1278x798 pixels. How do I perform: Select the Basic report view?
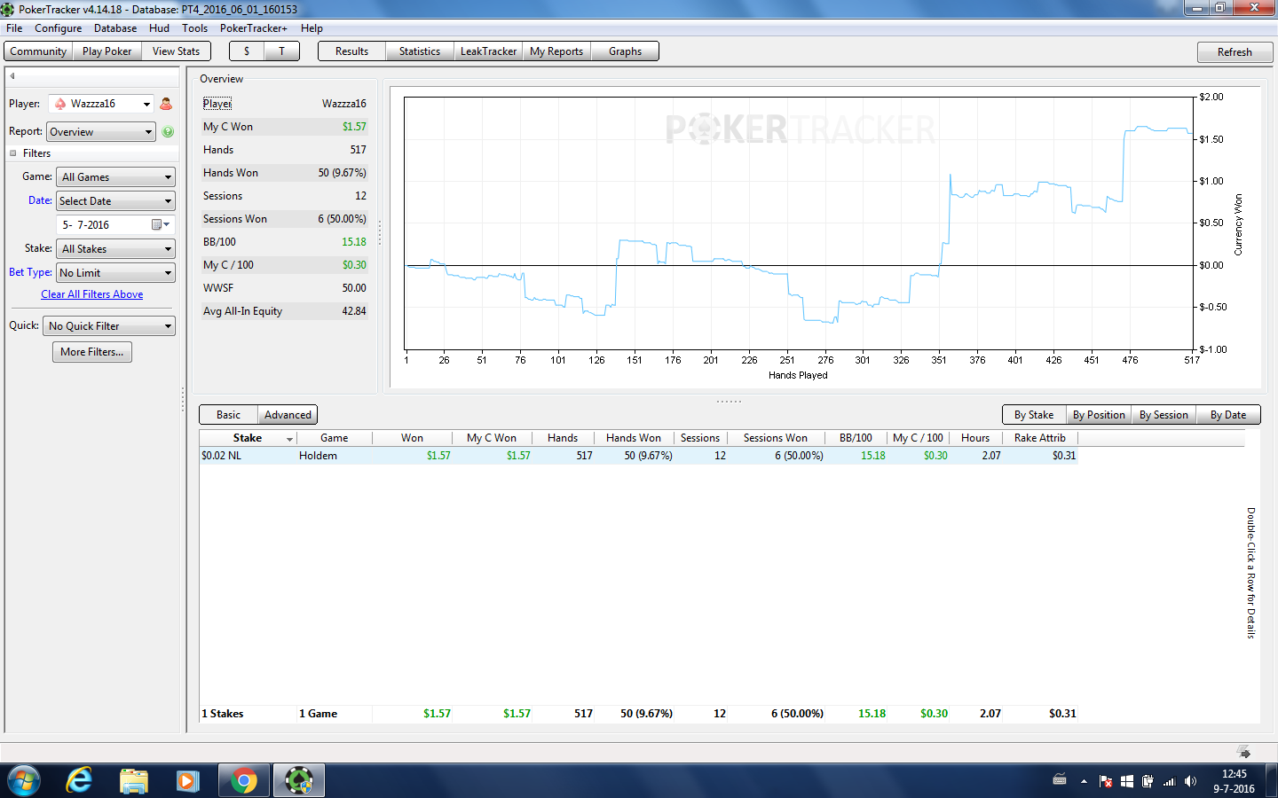pyautogui.click(x=228, y=415)
